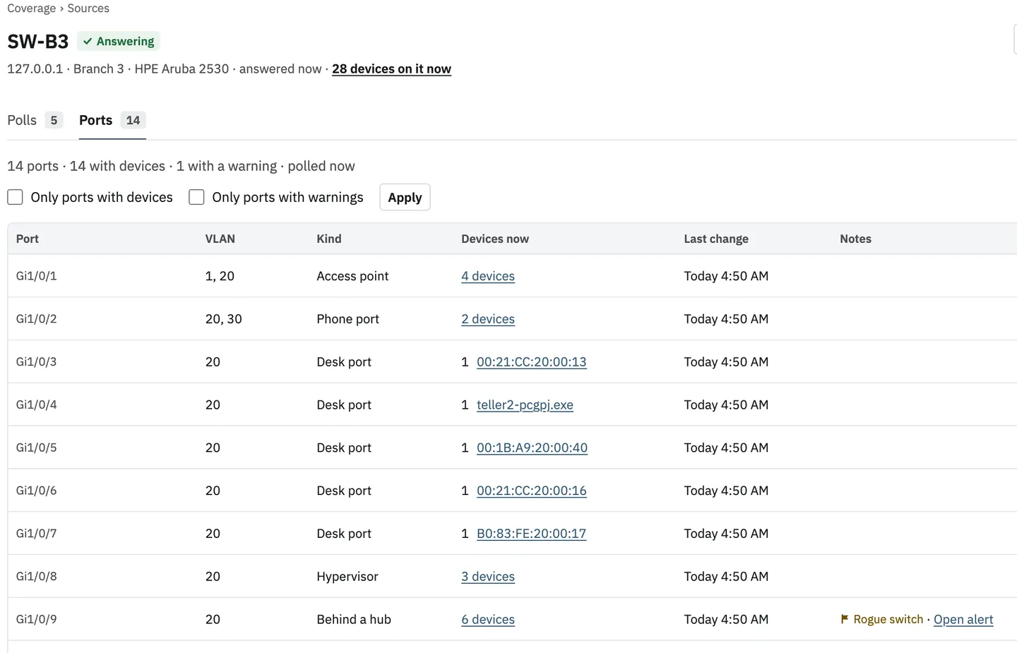Viewport: 1017px width, 653px height.
Task: Select port Gi1/0/8 cell
Action: [x=37, y=577]
